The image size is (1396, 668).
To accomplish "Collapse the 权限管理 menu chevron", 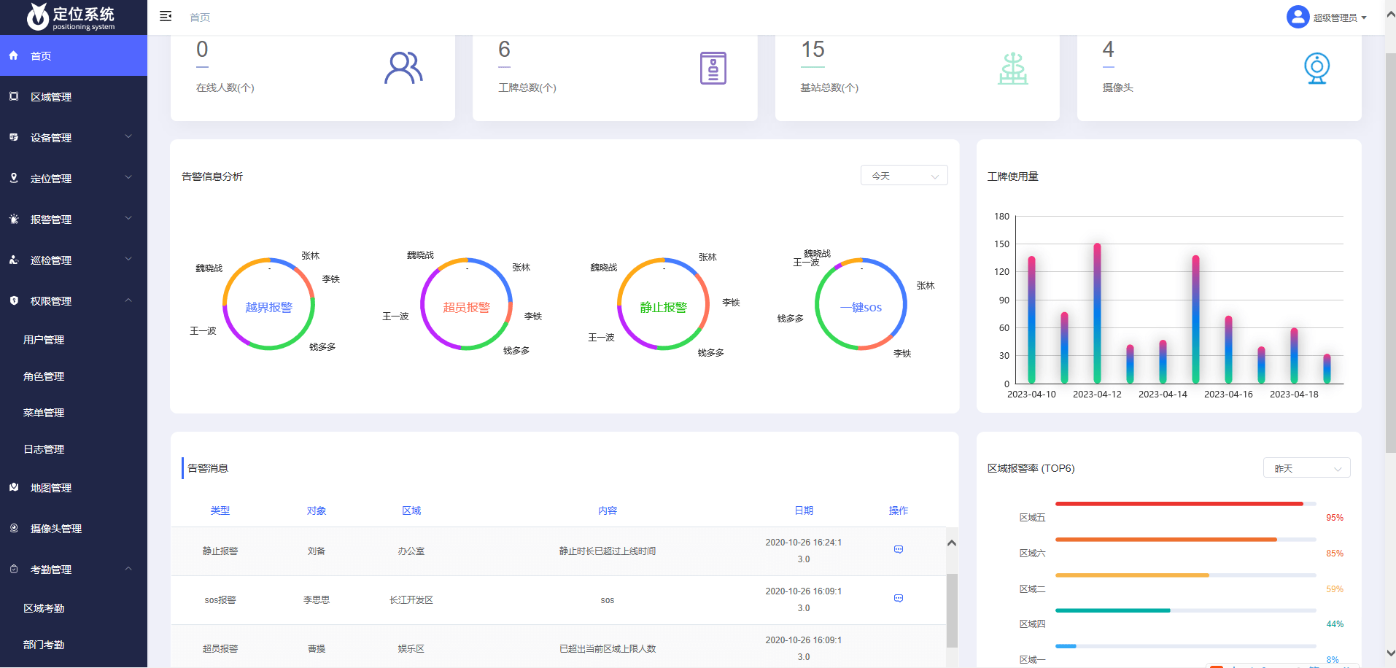I will click(x=128, y=300).
